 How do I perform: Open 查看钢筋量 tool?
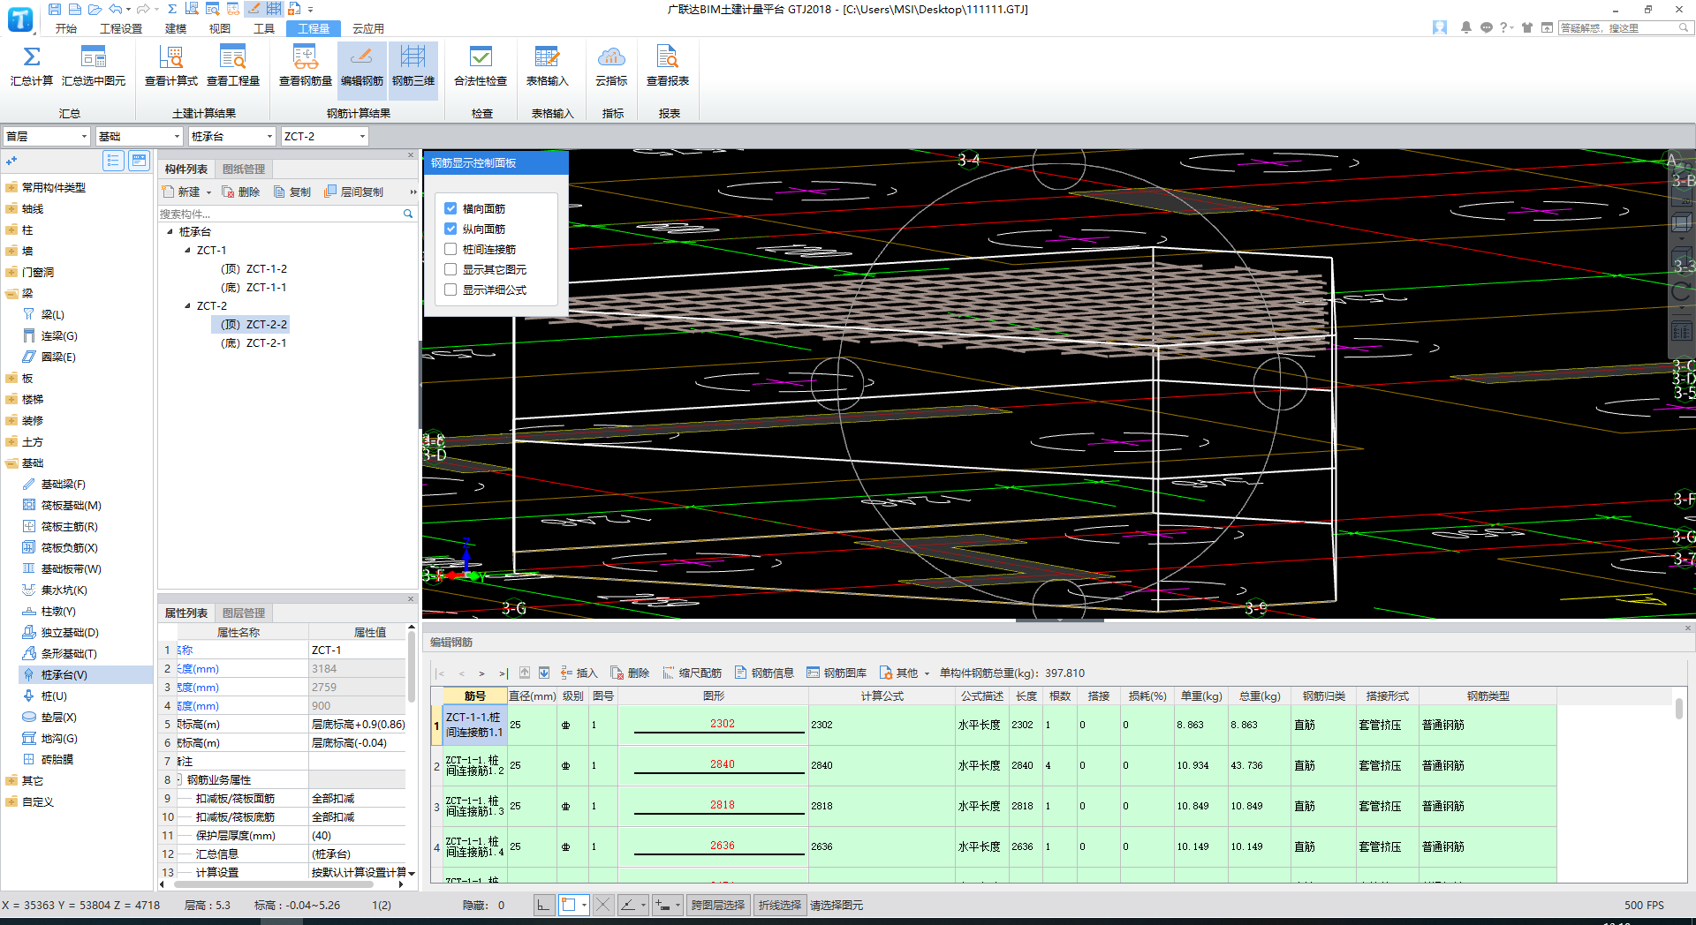306,66
